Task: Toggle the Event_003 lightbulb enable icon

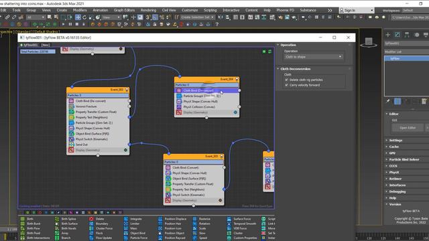Action: pos(127,90)
